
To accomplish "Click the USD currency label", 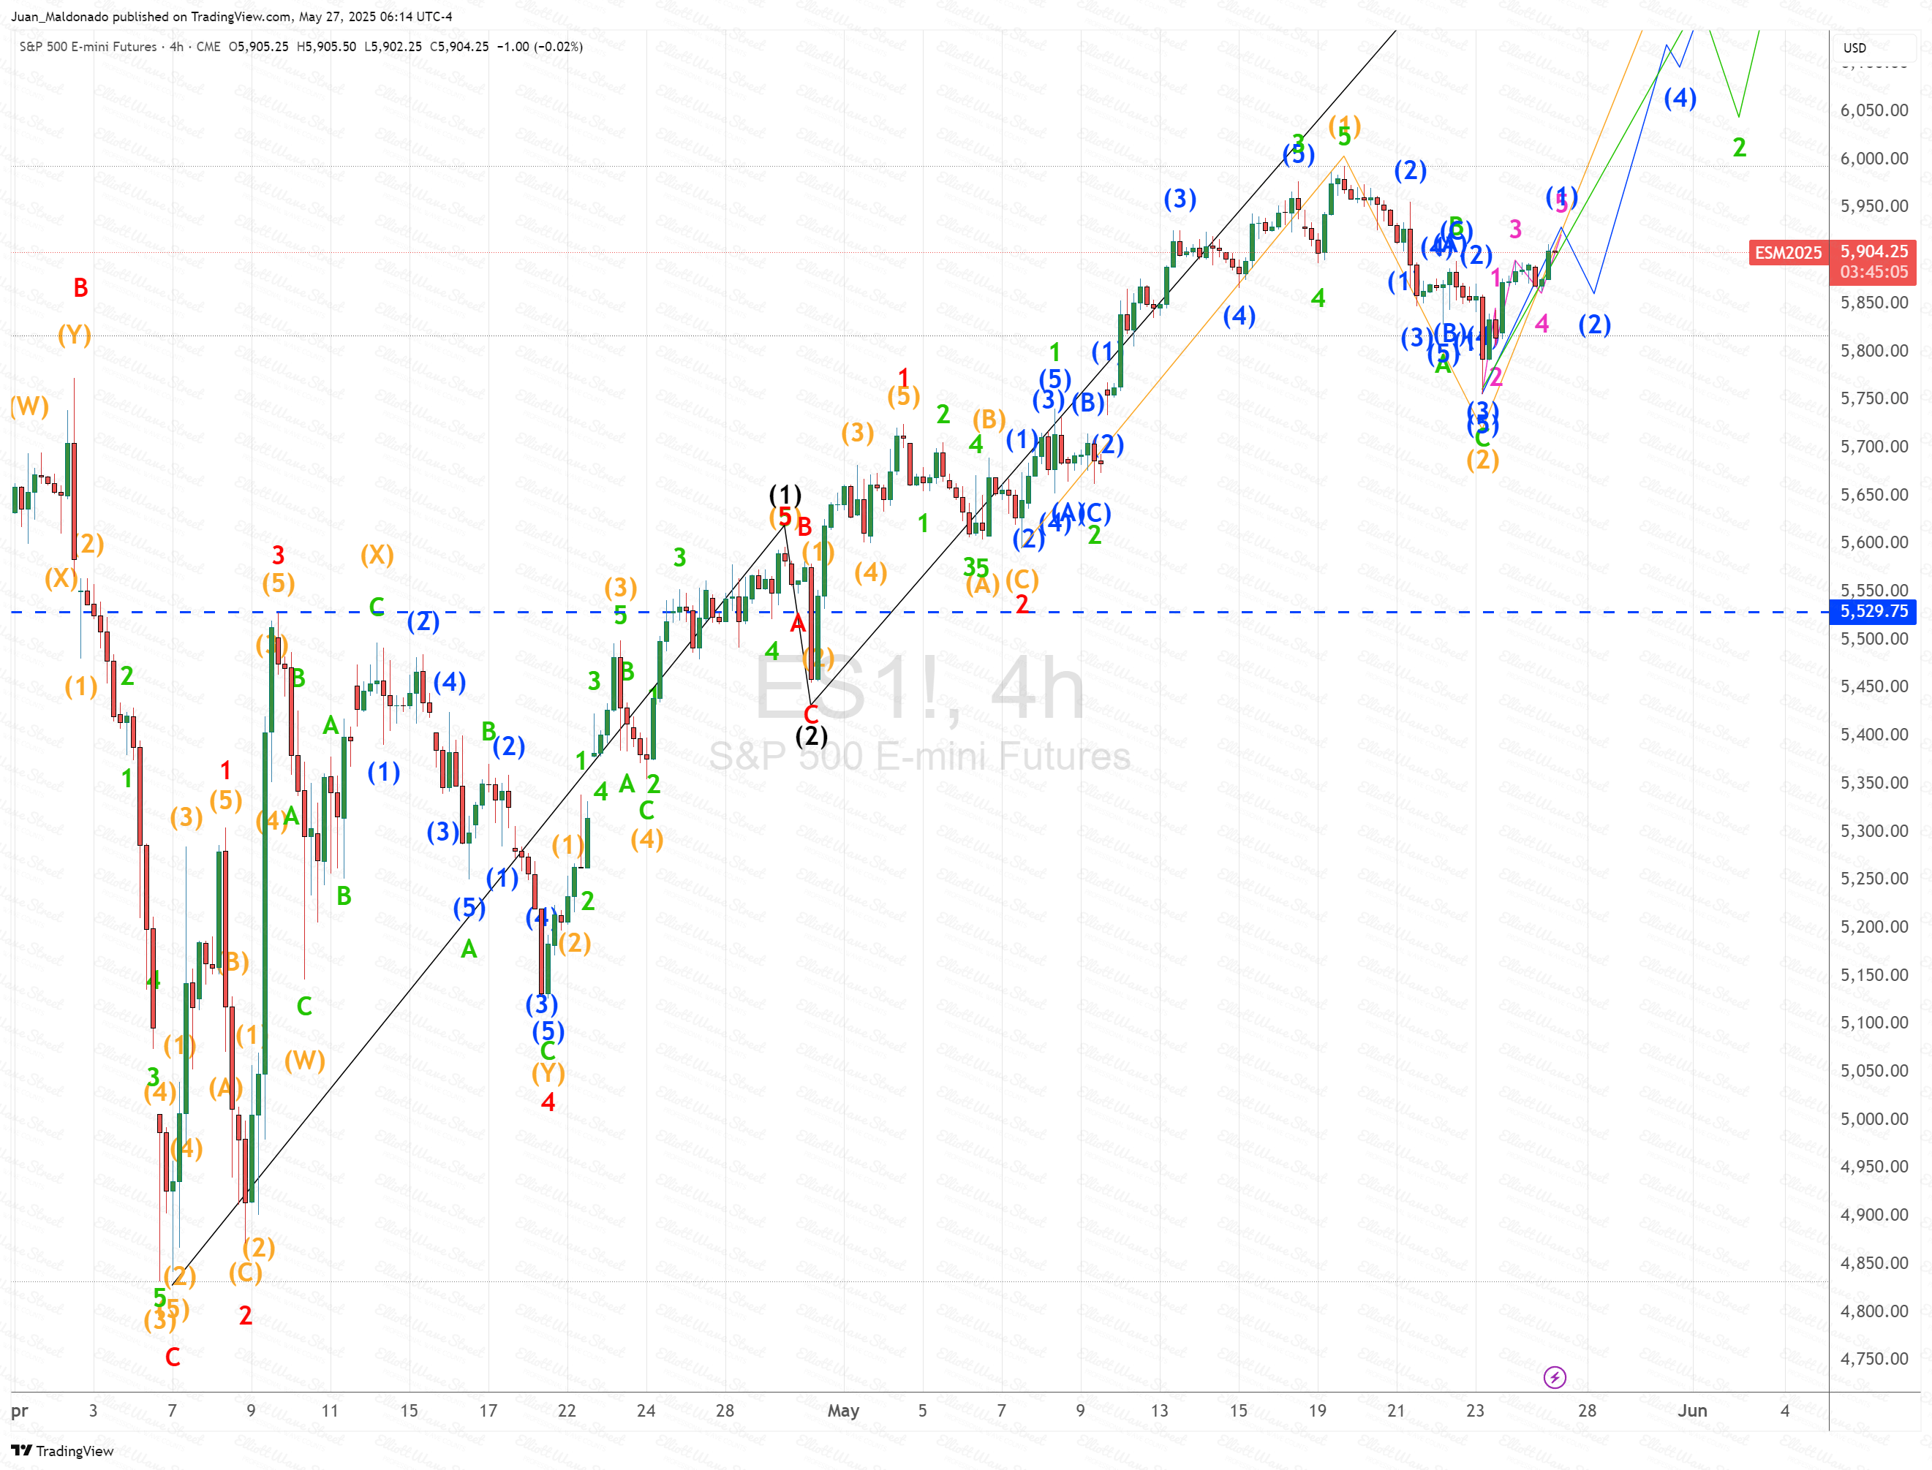I will click(1854, 48).
